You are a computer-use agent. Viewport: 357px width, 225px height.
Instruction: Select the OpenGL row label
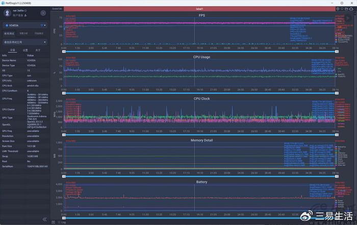6,125
